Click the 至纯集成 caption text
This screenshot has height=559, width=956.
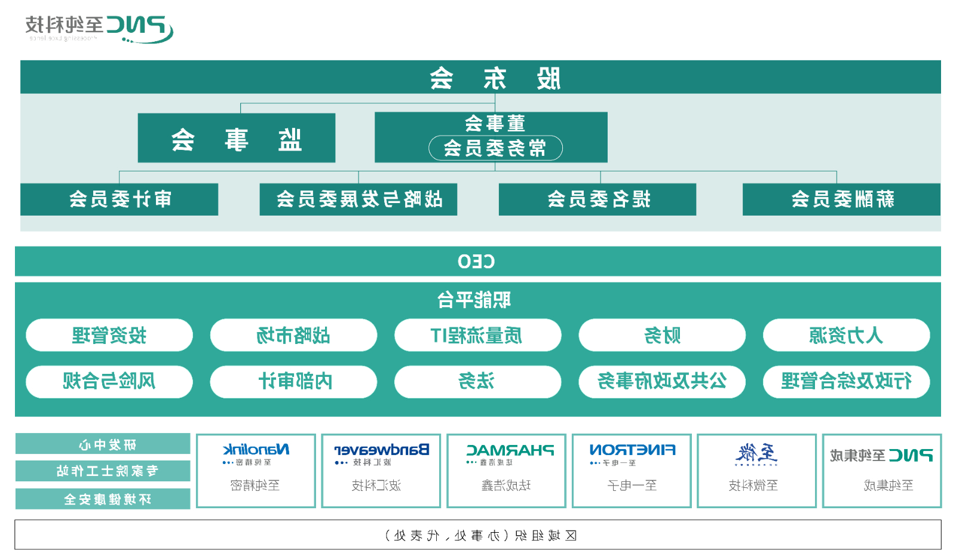click(x=888, y=486)
